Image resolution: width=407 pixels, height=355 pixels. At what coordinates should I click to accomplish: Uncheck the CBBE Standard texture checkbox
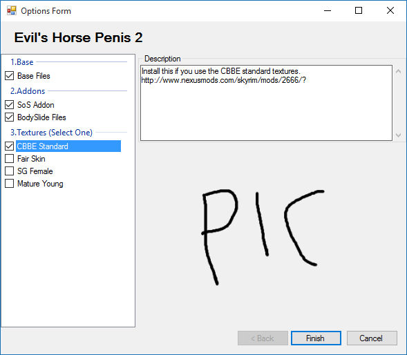coord(10,146)
